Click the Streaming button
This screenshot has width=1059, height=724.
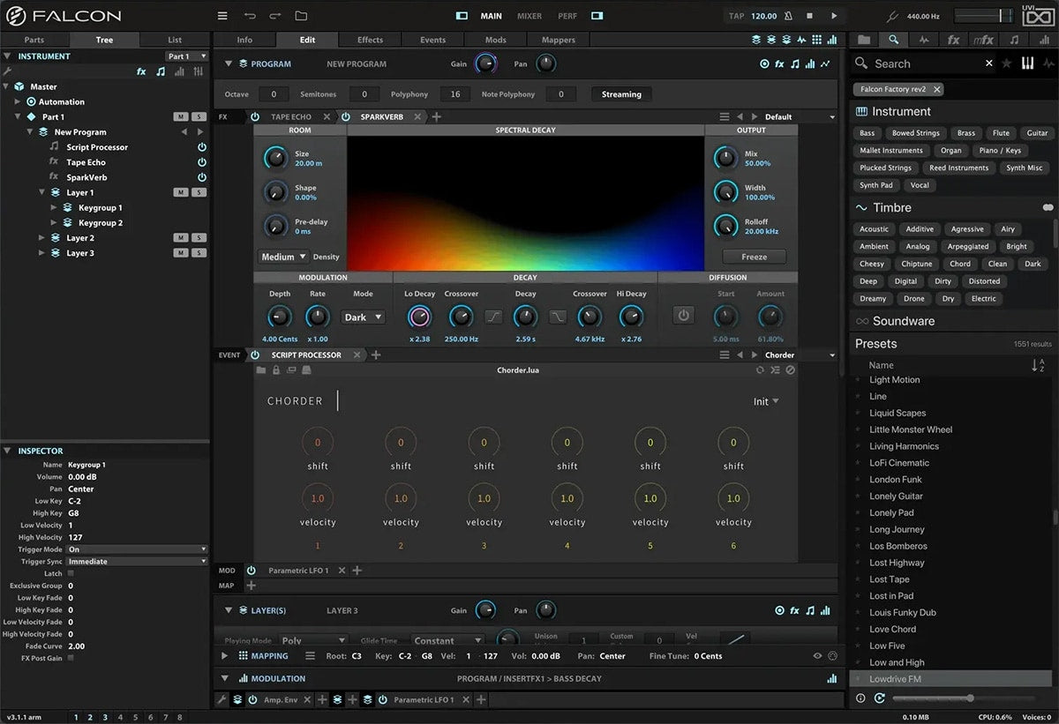click(x=621, y=94)
